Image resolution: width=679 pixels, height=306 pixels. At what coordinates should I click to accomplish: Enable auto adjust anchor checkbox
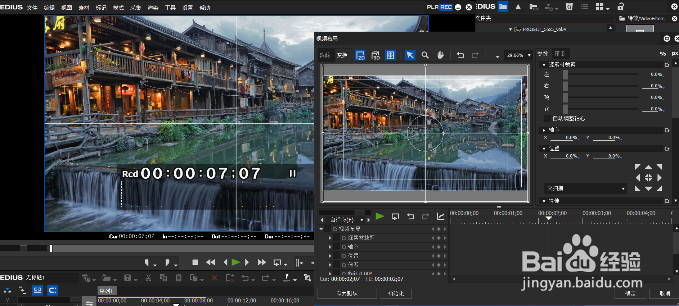point(548,118)
